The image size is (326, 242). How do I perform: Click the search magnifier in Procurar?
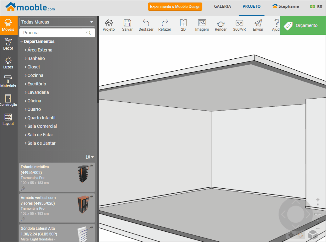(89, 33)
